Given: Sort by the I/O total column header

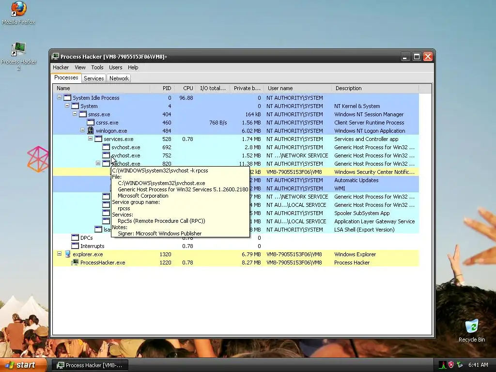Looking at the screenshot, I should coord(213,88).
